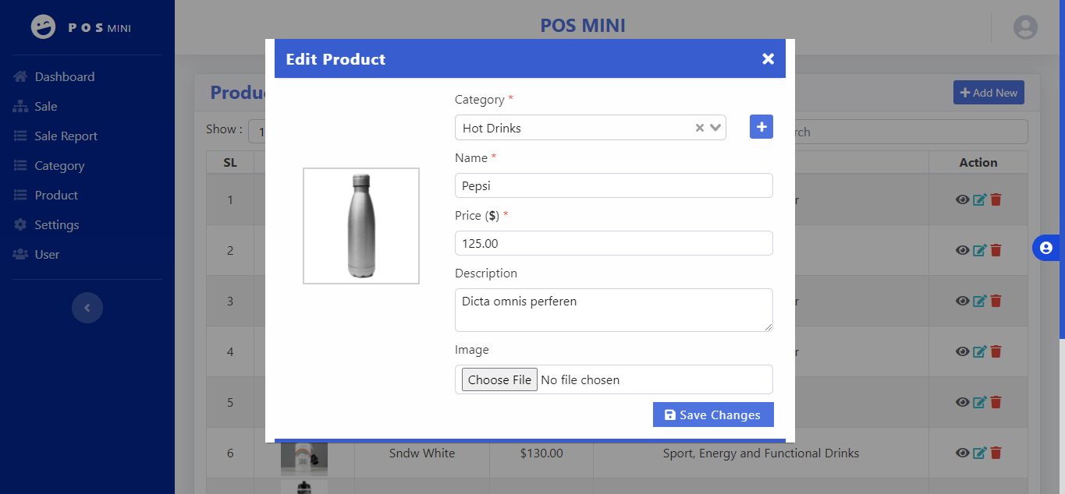This screenshot has height=494, width=1065.
Task: Delete the product in row 3
Action: (x=996, y=301)
